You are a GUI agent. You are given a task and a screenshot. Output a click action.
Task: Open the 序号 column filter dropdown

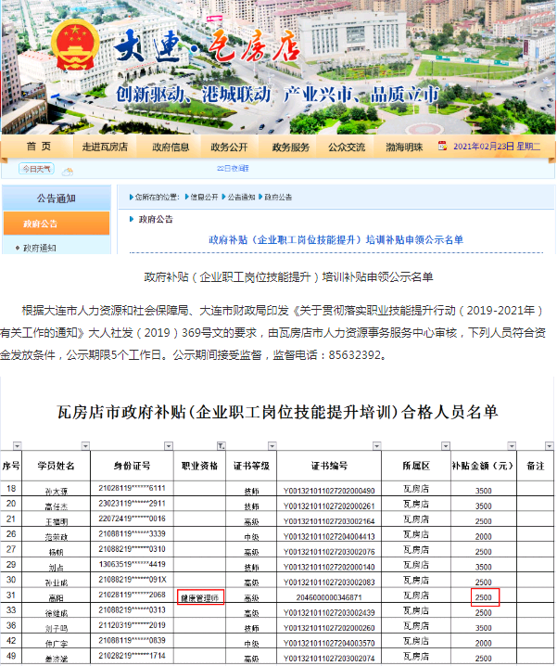point(17,445)
